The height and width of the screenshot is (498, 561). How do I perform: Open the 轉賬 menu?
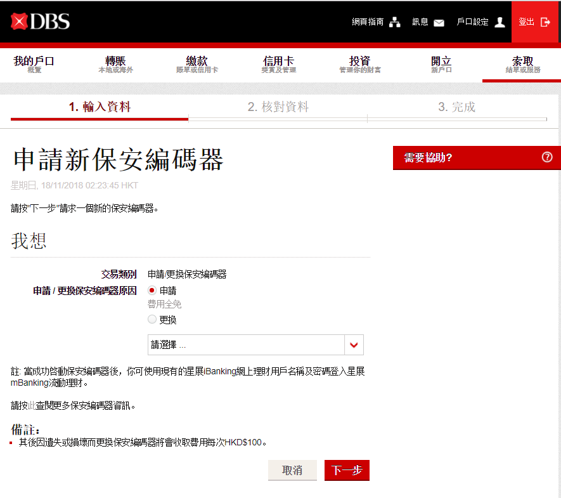pyautogui.click(x=115, y=64)
